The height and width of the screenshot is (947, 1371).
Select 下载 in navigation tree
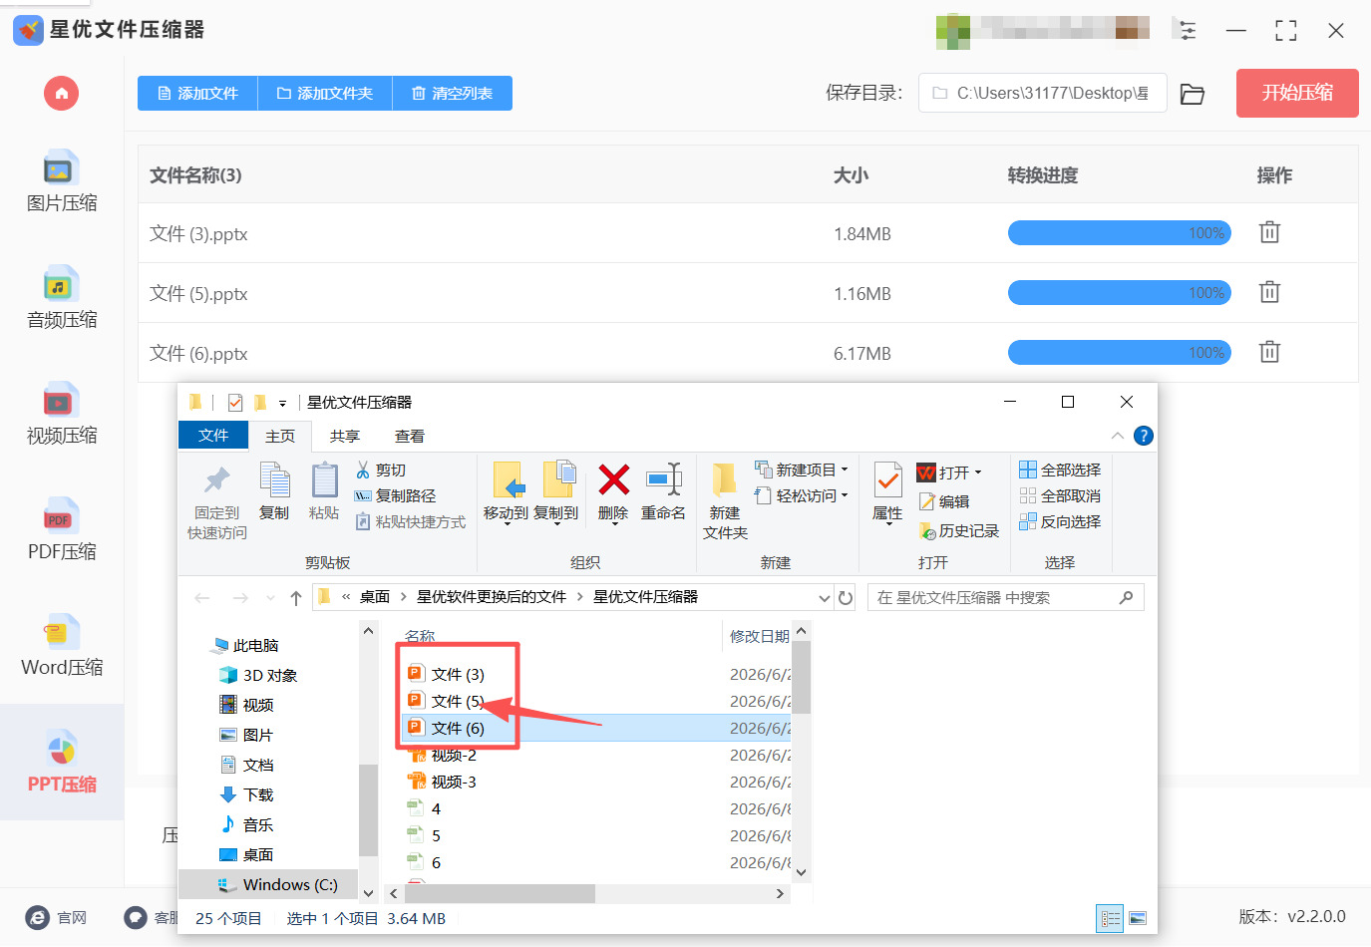click(x=246, y=795)
